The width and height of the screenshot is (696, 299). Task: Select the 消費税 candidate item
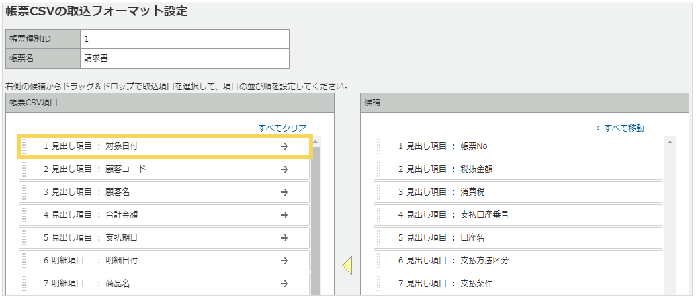[517, 192]
